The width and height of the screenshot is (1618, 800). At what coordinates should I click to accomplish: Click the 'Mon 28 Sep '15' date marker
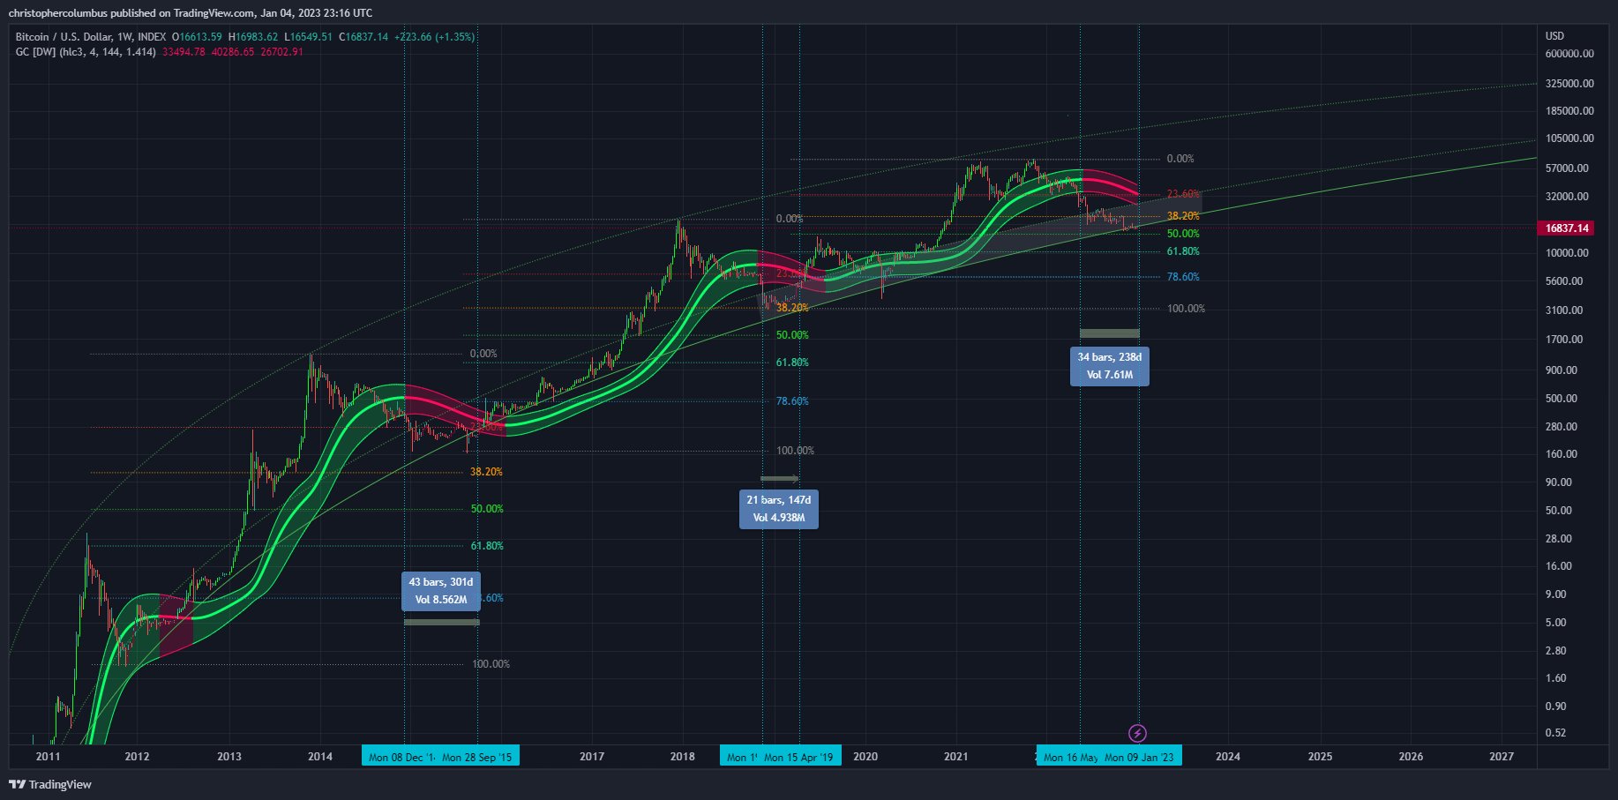477,757
